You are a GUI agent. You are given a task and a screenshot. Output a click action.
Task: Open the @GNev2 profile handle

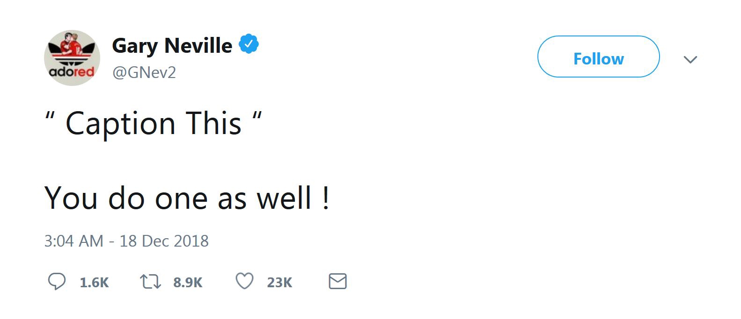click(145, 72)
